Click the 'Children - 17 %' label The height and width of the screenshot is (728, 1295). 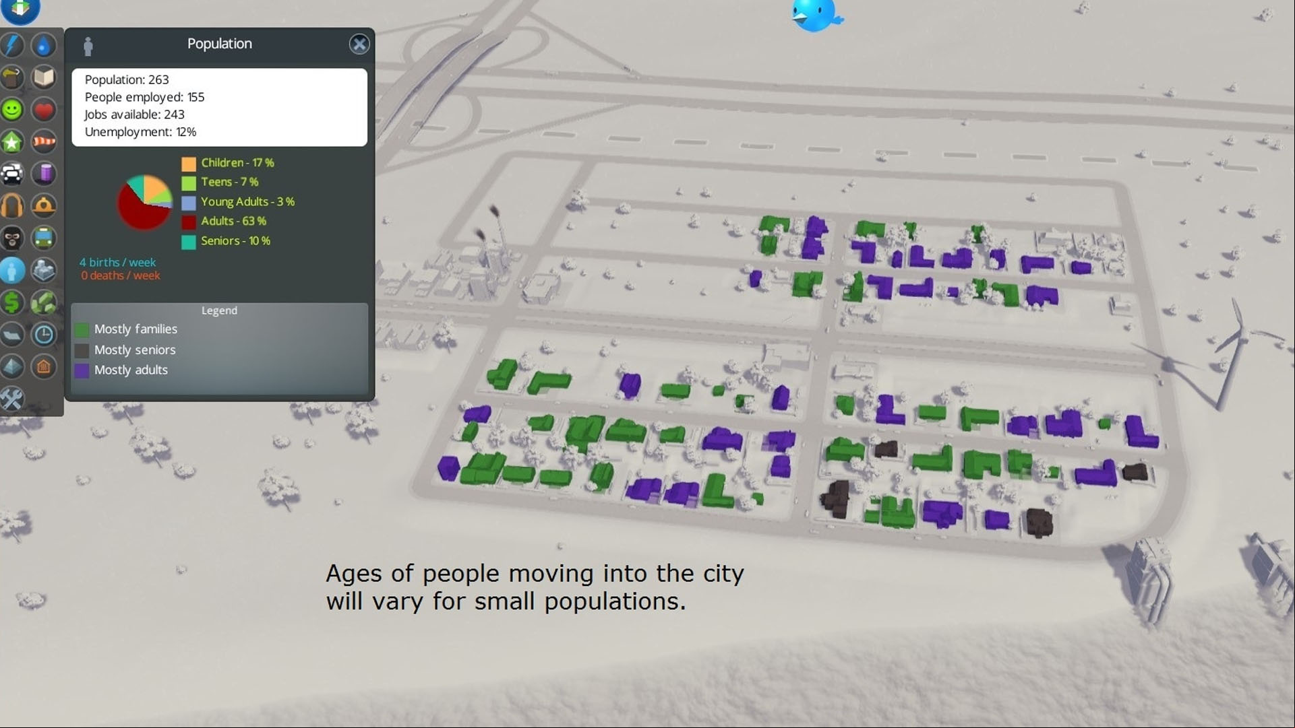click(x=237, y=163)
